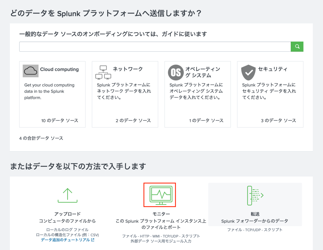Select the 転送 Splunk forwarder option
The height and width of the screenshot is (250, 323).
pos(255,215)
